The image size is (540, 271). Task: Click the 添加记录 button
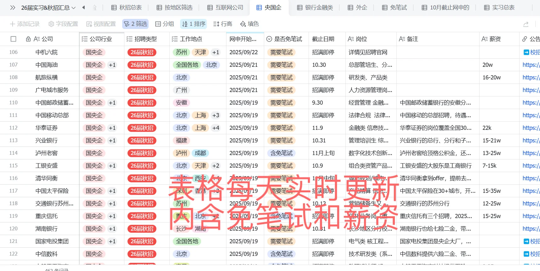click(x=25, y=24)
